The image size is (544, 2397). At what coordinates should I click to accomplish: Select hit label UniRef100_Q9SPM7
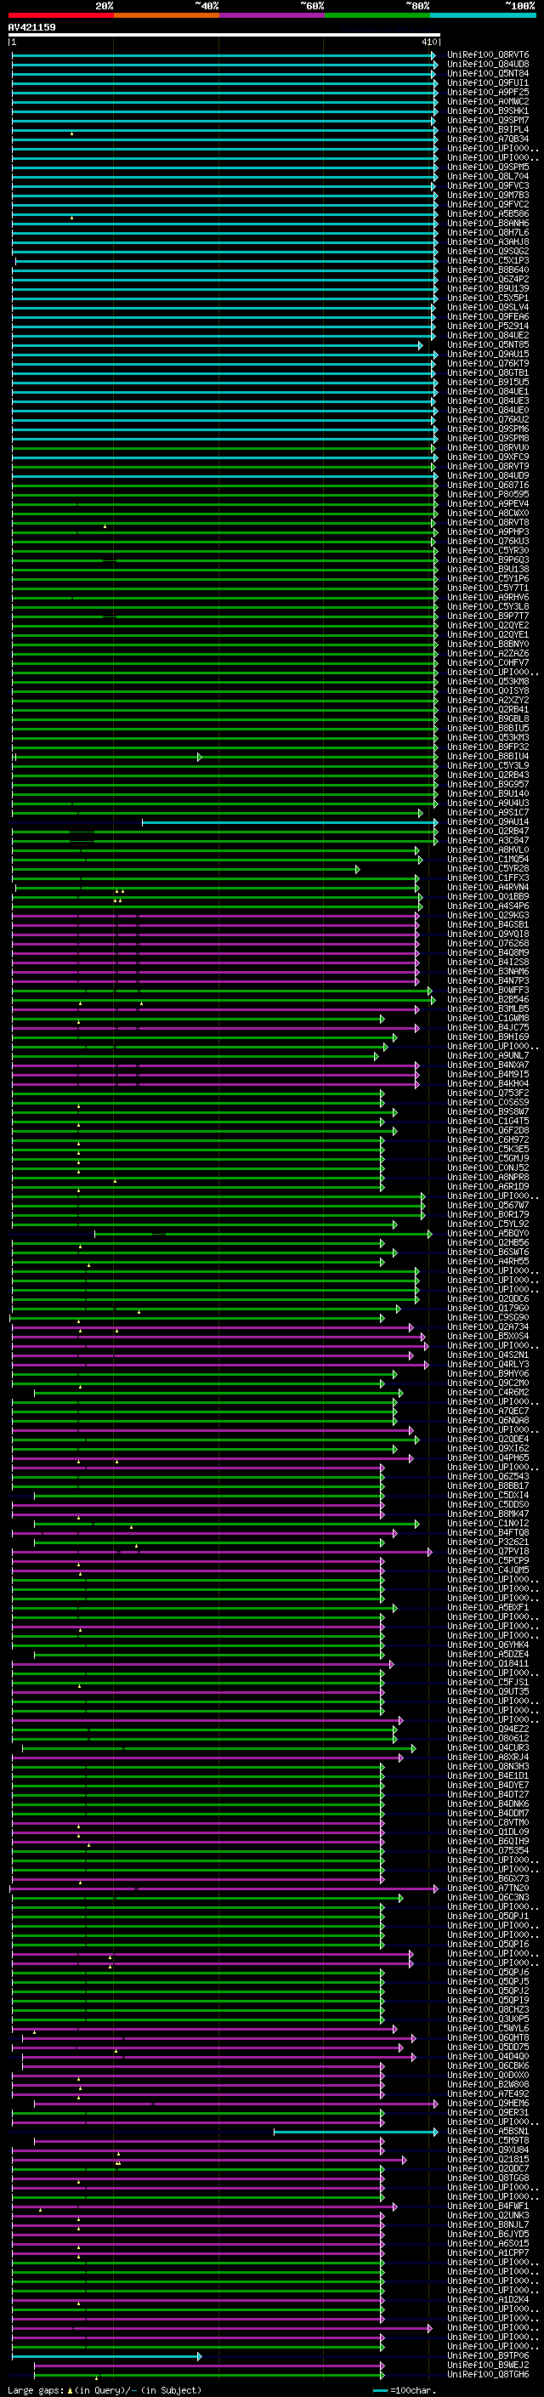(x=488, y=120)
